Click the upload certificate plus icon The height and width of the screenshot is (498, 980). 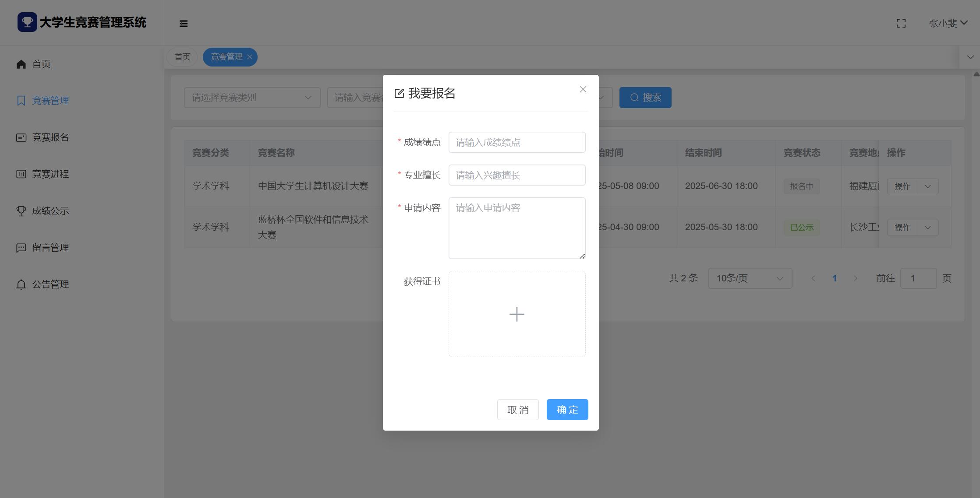pyautogui.click(x=517, y=314)
